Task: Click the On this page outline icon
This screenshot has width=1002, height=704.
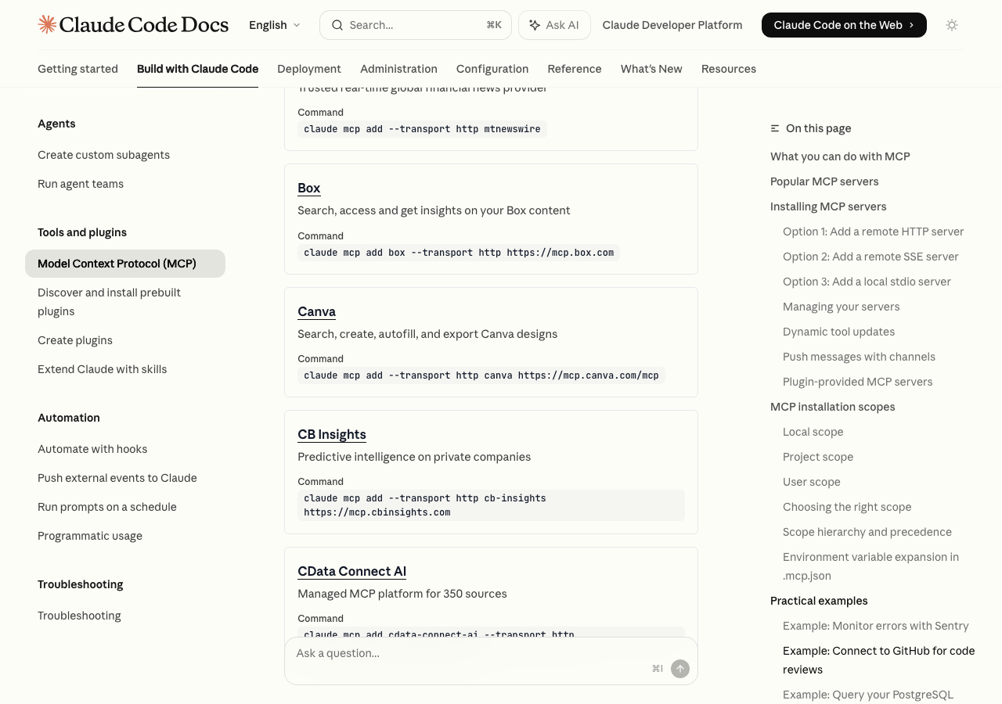Action: click(x=774, y=128)
